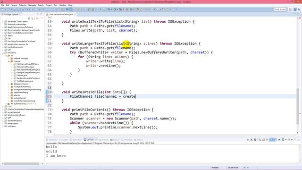Select FileChannelCopyJDK7.java in the tree
Screen dimensions: 302x170
click(27, 64)
